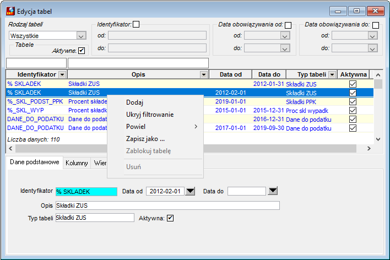Click the Opis column header
This screenshot has width=390, height=260.
(138, 75)
